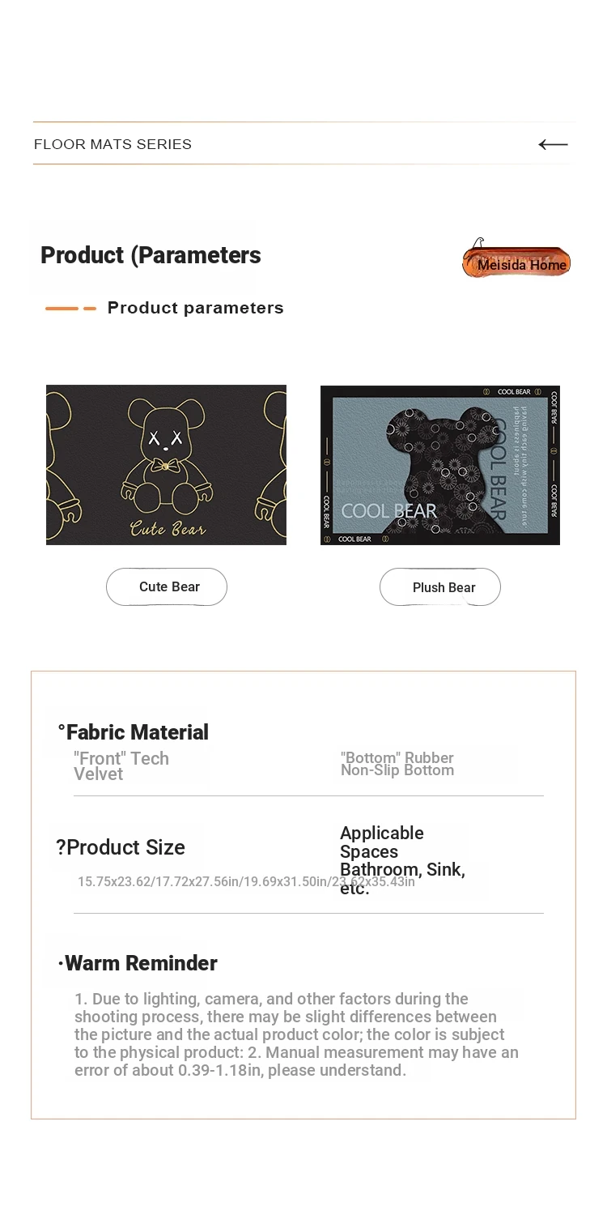Click the Product (Parameters heading
Viewport: 607px width, 1211px height.
pyautogui.click(x=151, y=255)
